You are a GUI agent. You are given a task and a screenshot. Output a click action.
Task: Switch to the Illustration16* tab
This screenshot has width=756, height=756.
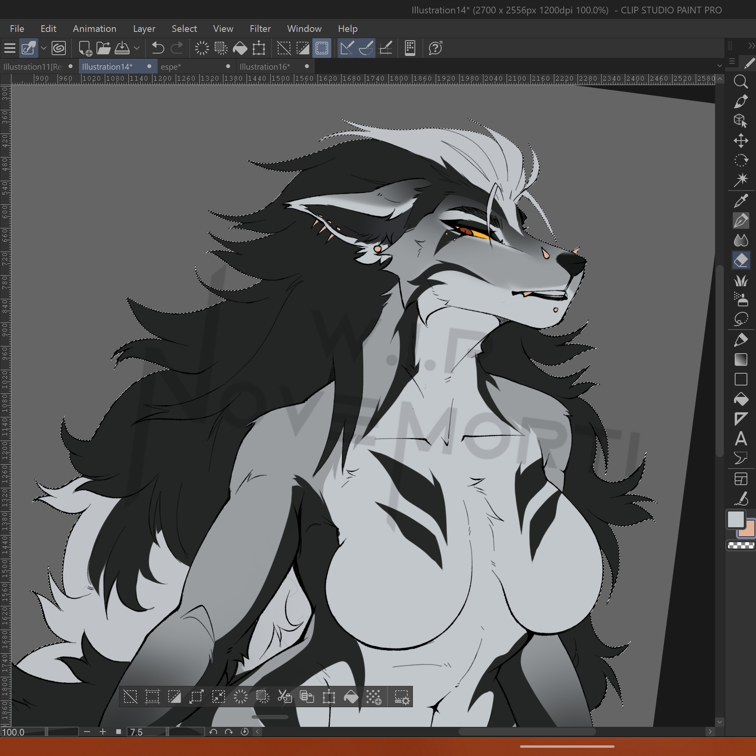pyautogui.click(x=265, y=67)
